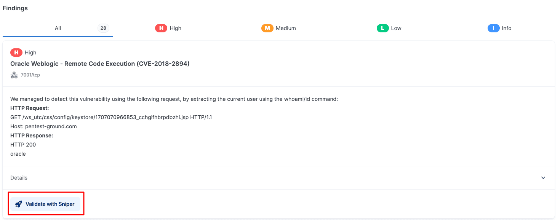Open the Medium findings tab
The height and width of the screenshot is (220, 560).
pos(278,28)
